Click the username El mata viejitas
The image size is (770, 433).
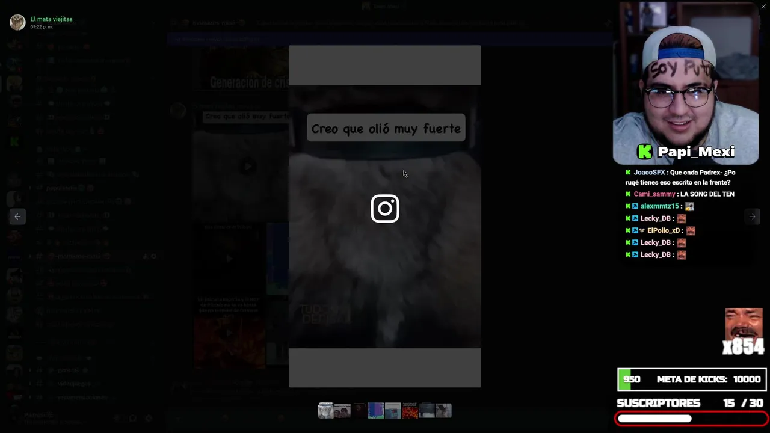click(x=51, y=19)
